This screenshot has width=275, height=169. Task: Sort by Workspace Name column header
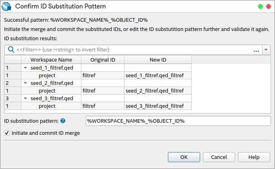[51, 60]
